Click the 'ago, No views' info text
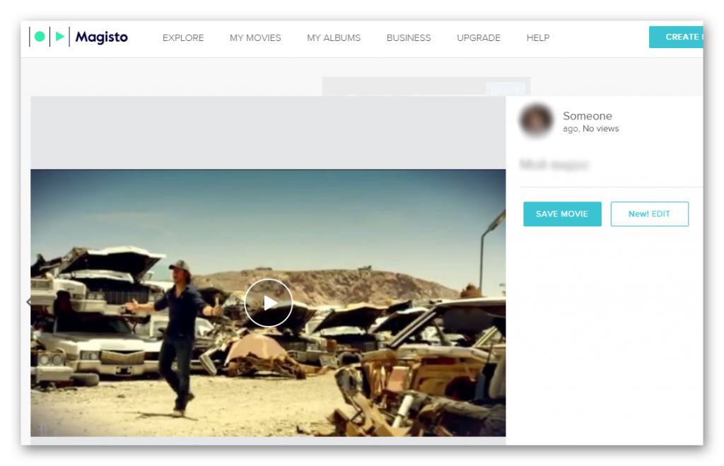Viewport: 724px width, 466px height. [590, 129]
